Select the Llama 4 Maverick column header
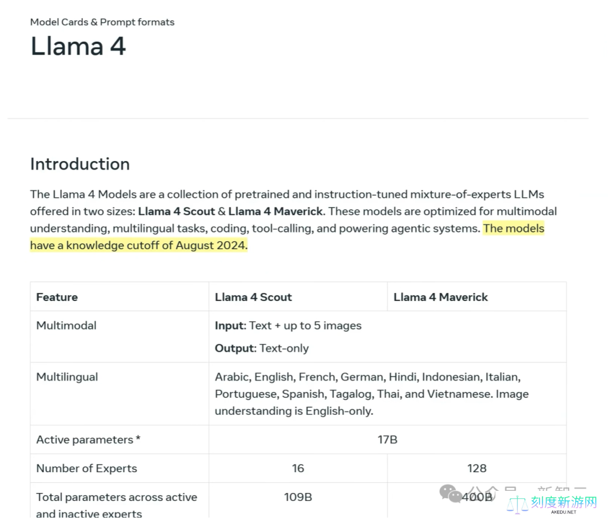608x519 pixels. [440, 297]
